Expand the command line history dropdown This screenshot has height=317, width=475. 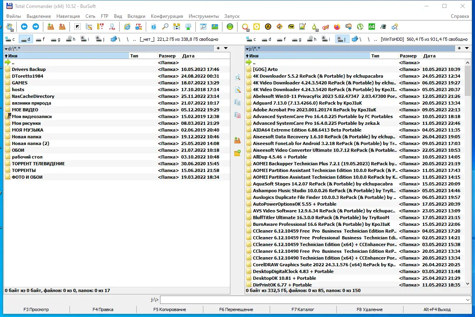coord(468,300)
